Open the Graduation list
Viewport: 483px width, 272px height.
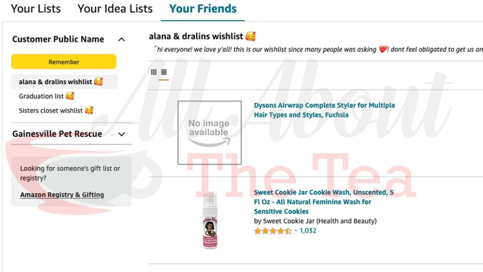(x=46, y=96)
